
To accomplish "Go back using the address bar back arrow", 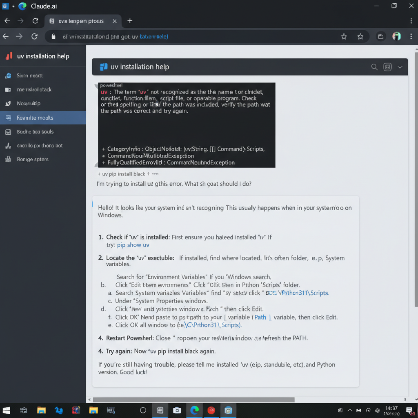I will coord(6,36).
